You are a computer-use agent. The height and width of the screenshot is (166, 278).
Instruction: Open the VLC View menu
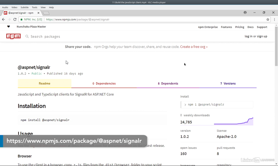tap(43, 7)
